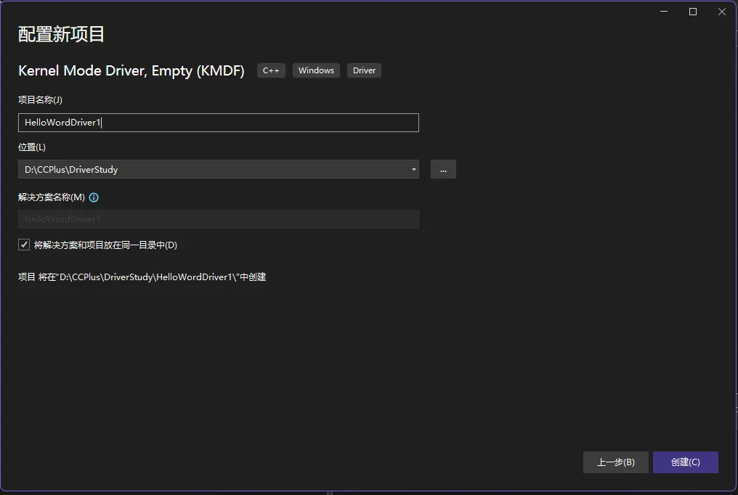738x495 pixels.
Task: Click the Windows template tag badge
Action: 316,70
